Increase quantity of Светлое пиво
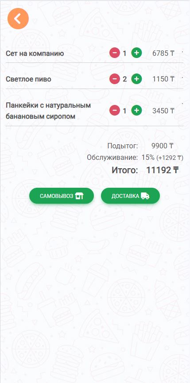 [136, 79]
